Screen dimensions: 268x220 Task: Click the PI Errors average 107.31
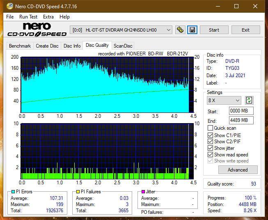pos(56,198)
